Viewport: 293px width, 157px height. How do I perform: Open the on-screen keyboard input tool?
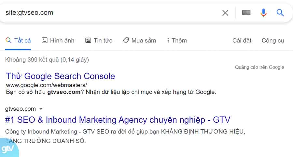pos(246,13)
